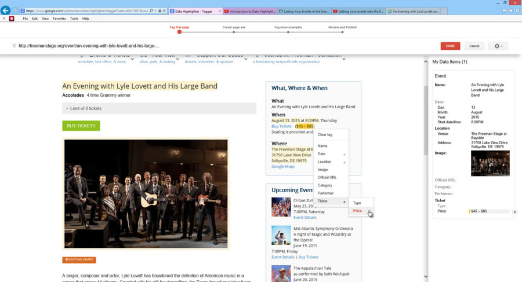This screenshot has height=282, width=522.
Task: Click the Buy Tickets link under When
Action: coord(281,126)
